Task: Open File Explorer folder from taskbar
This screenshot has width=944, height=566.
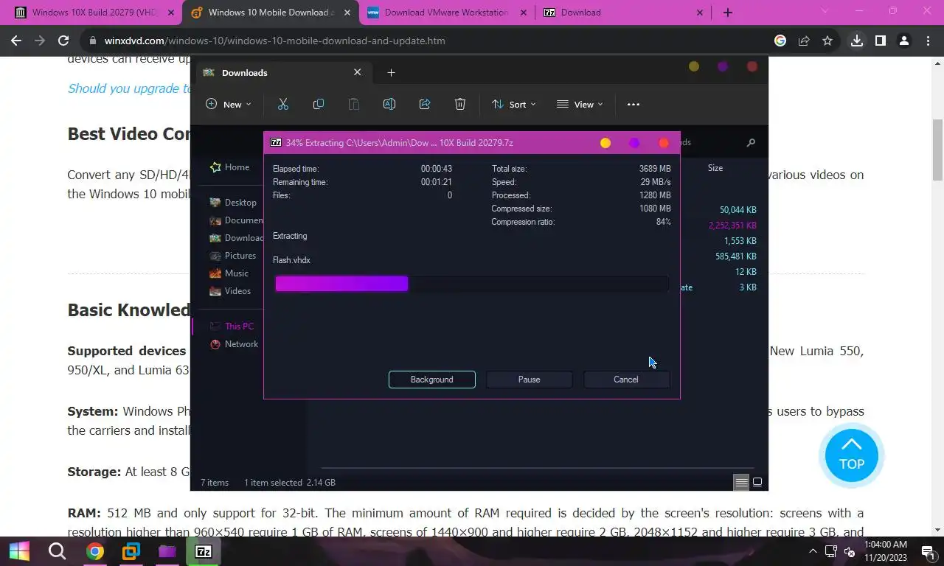Action: pyautogui.click(x=167, y=551)
